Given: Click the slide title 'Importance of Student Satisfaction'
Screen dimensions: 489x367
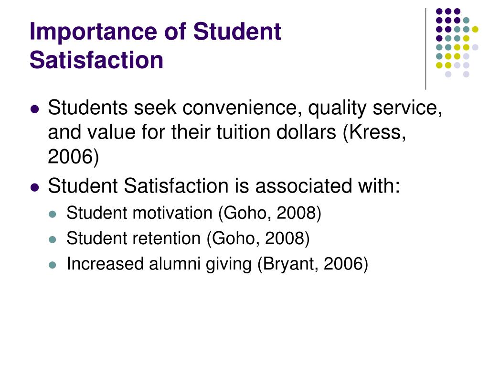Looking at the screenshot, I should click(x=155, y=45).
